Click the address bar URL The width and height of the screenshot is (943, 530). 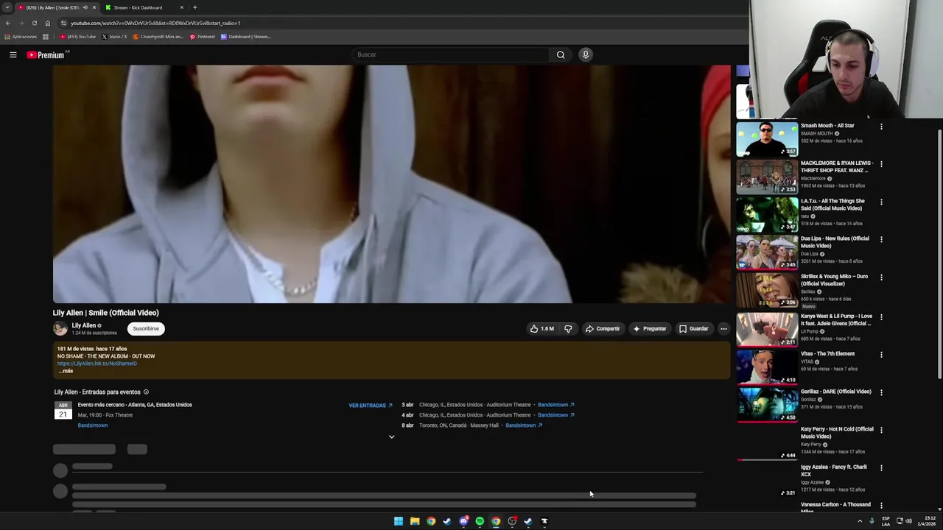(155, 23)
